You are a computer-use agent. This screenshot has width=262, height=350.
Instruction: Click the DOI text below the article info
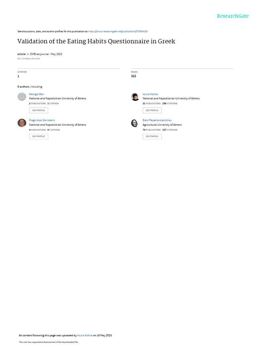29,59
